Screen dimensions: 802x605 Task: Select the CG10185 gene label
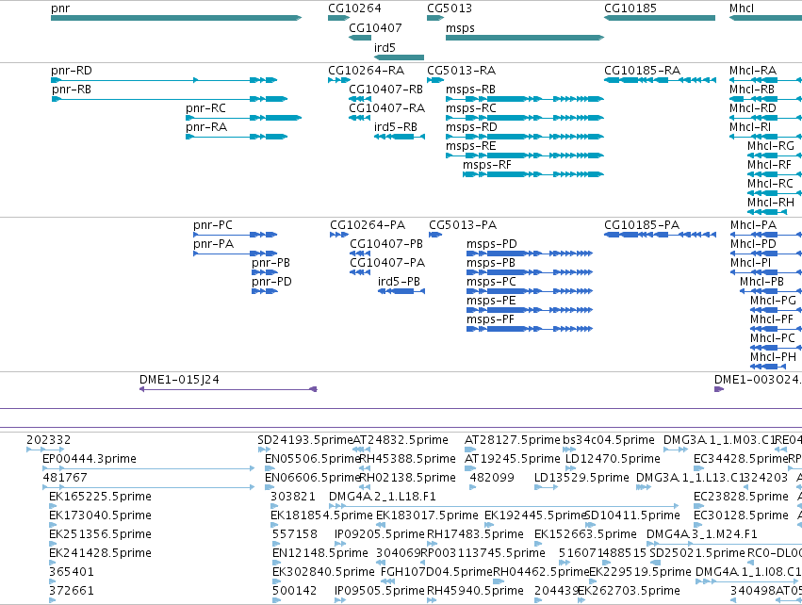tap(630, 8)
